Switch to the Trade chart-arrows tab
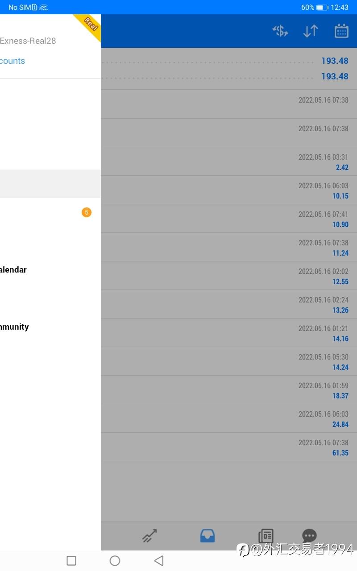 (x=149, y=535)
